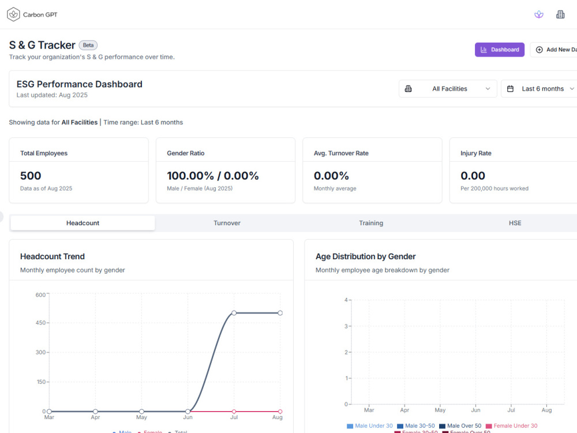Toggle Male Over 50 legend entry
The height and width of the screenshot is (433, 577).
(460, 426)
